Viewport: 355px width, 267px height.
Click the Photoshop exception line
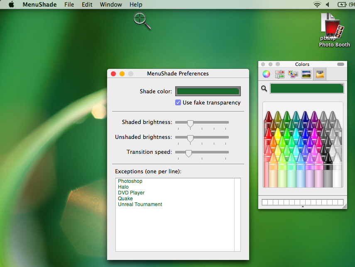[x=130, y=181]
